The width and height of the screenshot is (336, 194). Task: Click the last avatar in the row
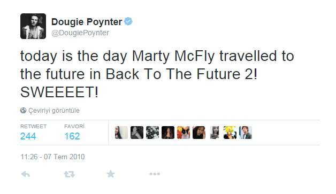[246, 133]
